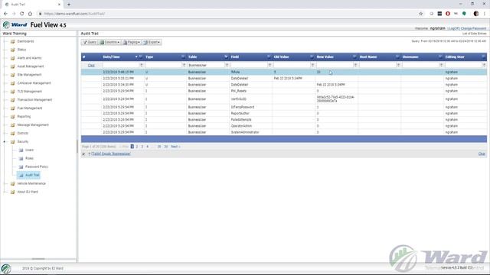The height and width of the screenshot is (275, 490).
Task: Open Field column header filter menu
Action: (x=269, y=57)
